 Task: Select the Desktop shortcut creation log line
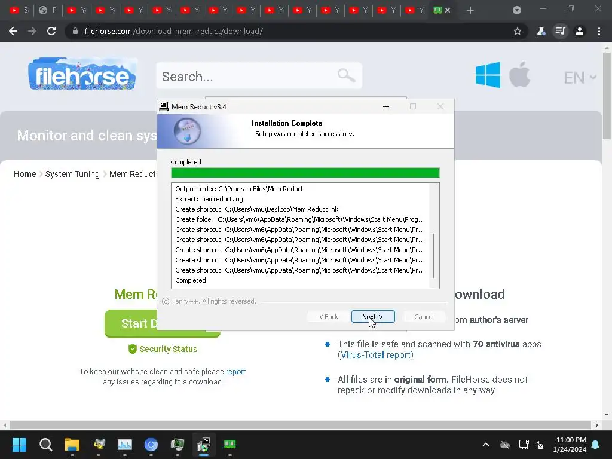tap(257, 209)
